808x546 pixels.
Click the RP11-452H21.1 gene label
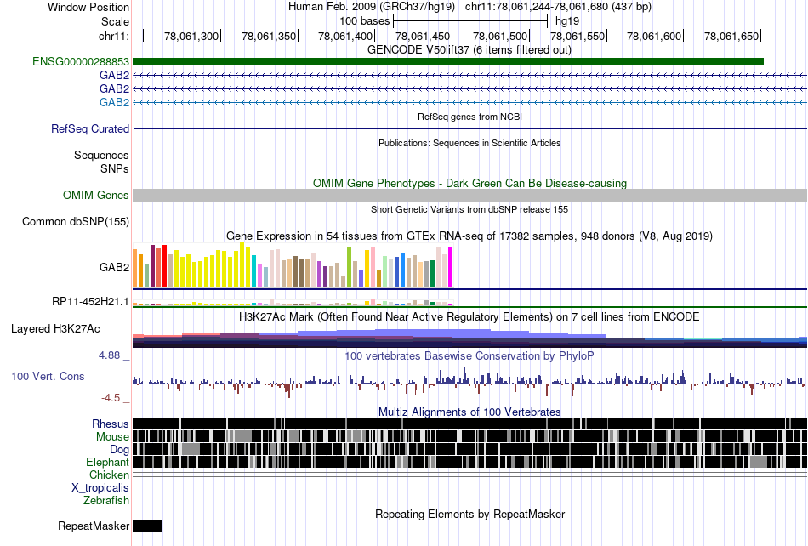90,301
